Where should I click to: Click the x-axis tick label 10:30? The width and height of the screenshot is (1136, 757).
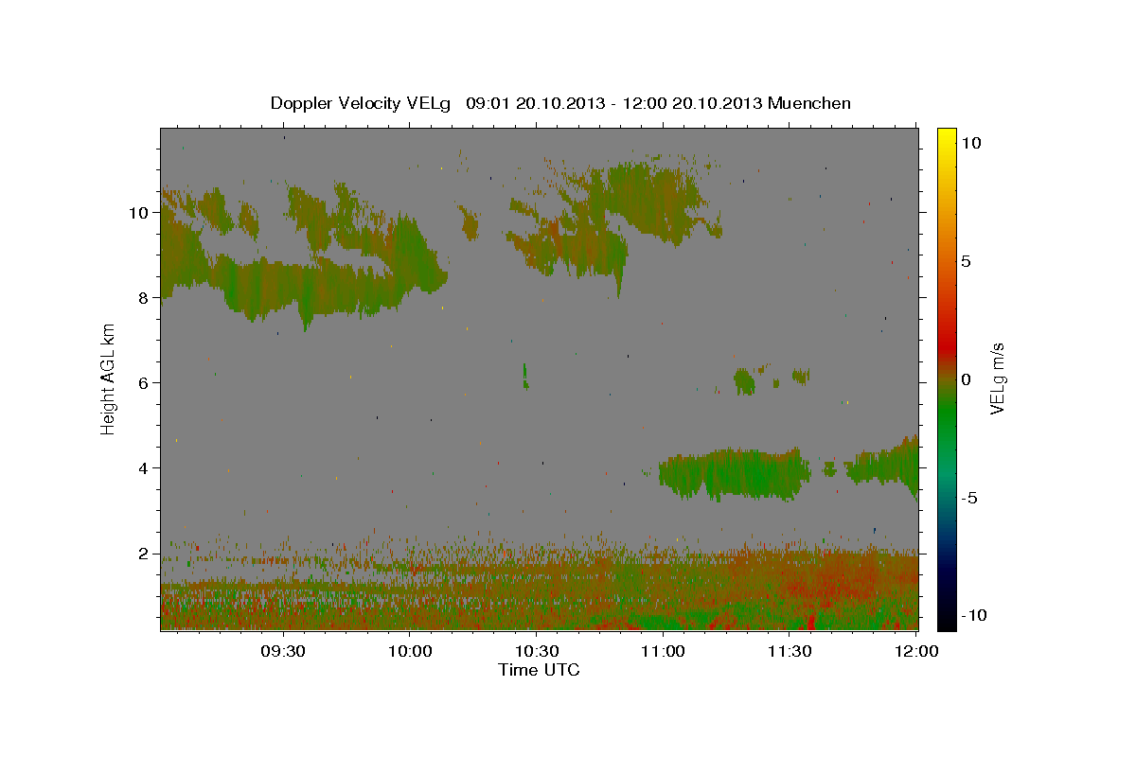[537, 651]
